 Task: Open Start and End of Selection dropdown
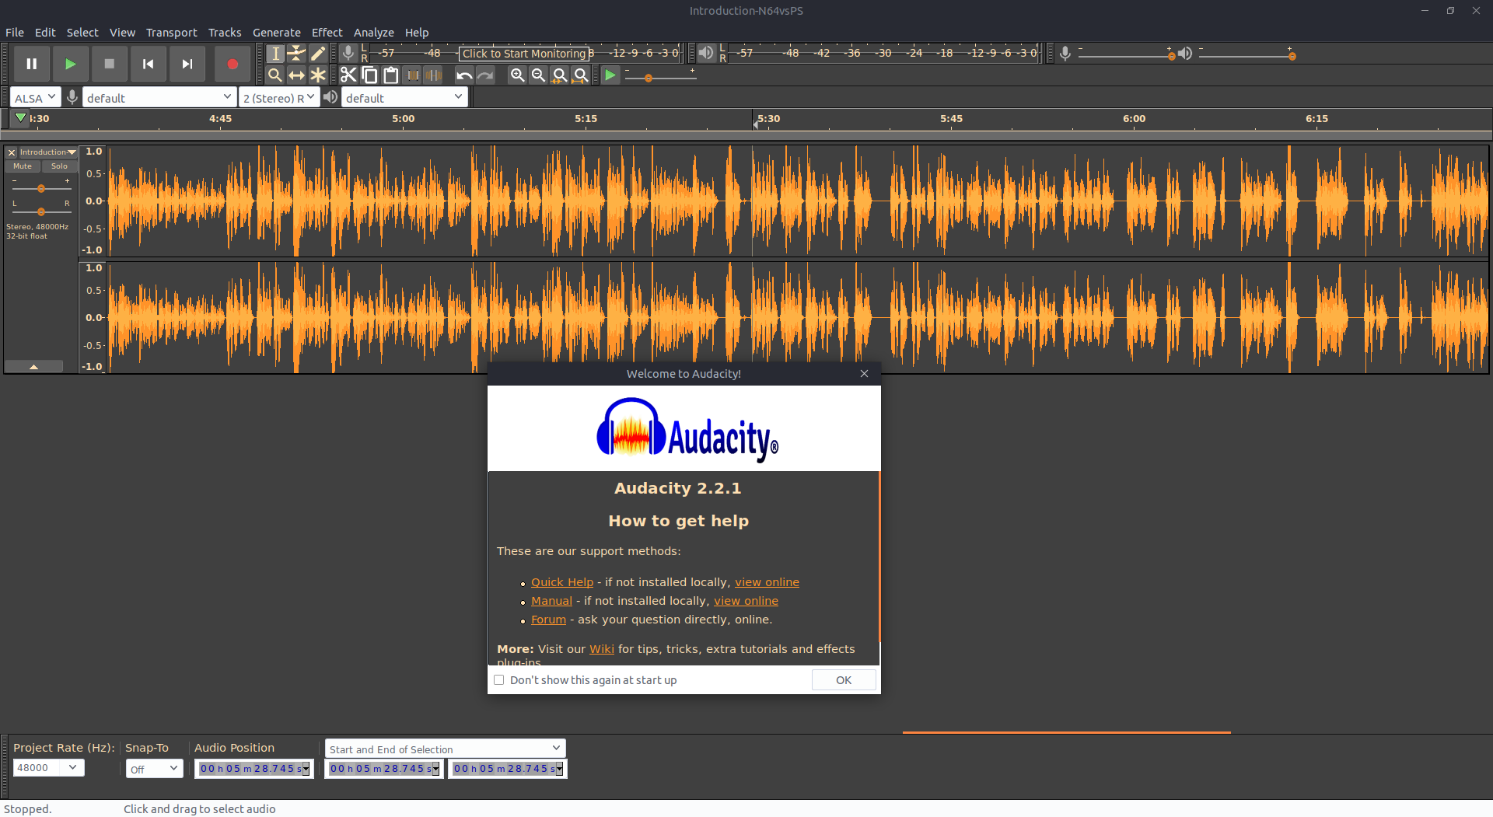pos(445,749)
